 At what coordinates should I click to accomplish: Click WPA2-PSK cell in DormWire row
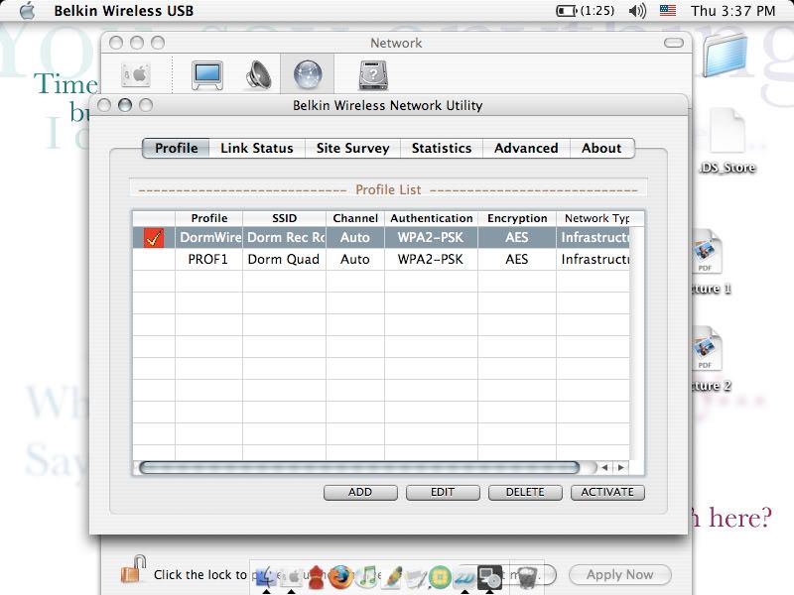click(x=431, y=237)
